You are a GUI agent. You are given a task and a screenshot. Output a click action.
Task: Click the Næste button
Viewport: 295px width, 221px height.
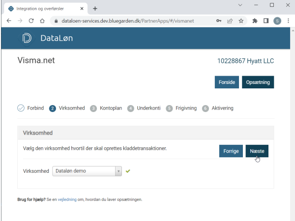point(257,151)
